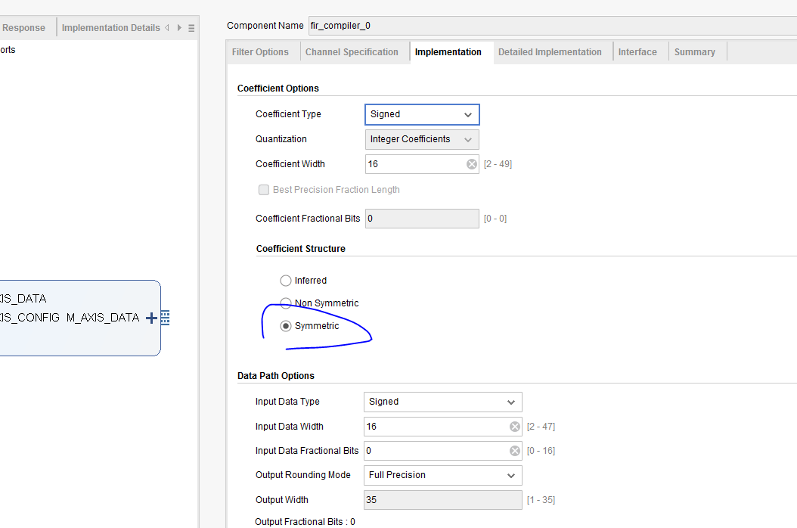Click the M_AXIS_DATA port label

(103, 318)
